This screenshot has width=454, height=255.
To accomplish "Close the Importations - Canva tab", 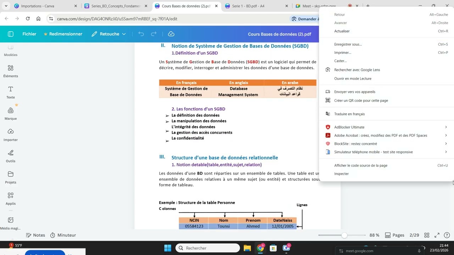I will (76, 6).
